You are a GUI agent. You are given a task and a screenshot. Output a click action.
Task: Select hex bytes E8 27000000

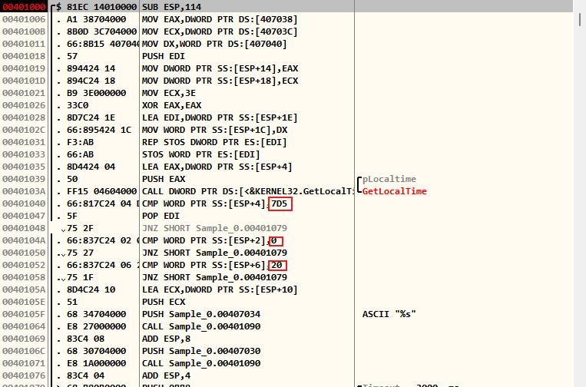(97, 328)
